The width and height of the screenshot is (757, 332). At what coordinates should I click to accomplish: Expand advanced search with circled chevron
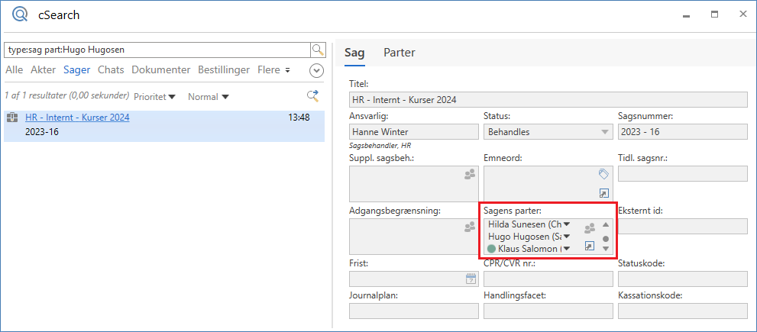[316, 70]
